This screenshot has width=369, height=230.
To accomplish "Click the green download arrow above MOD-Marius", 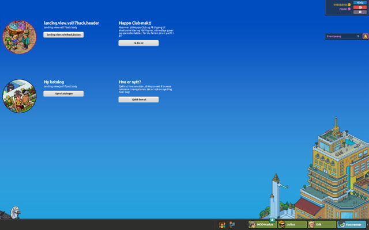I will coord(272,220).
